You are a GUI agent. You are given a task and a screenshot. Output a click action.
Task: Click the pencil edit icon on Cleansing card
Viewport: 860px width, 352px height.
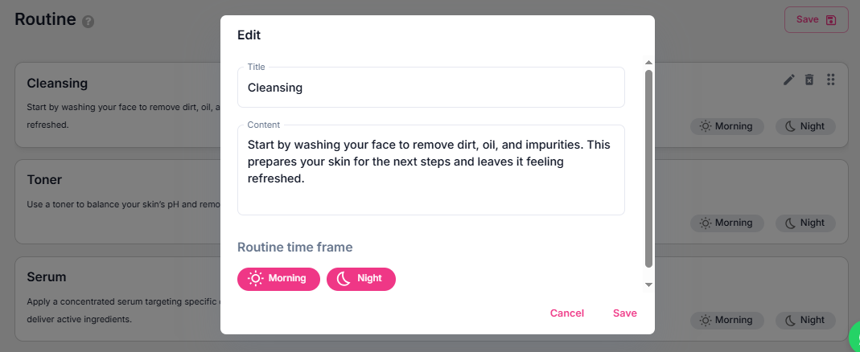(x=789, y=80)
